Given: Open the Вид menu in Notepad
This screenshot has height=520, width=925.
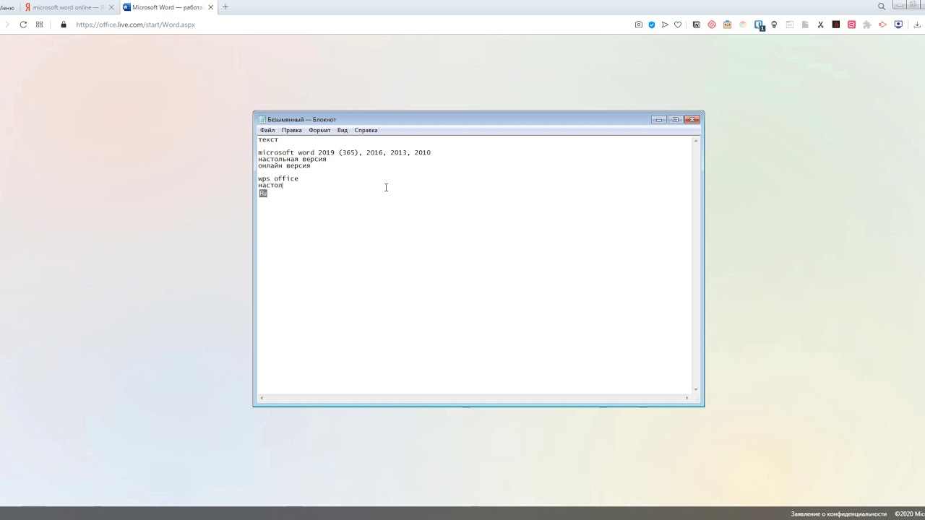Looking at the screenshot, I should pyautogui.click(x=343, y=131).
